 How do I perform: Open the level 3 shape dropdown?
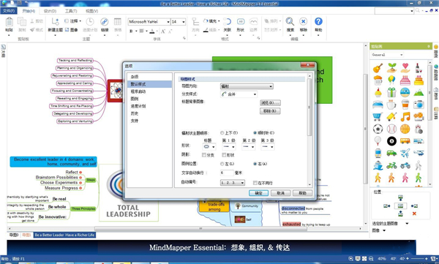coord(267,147)
